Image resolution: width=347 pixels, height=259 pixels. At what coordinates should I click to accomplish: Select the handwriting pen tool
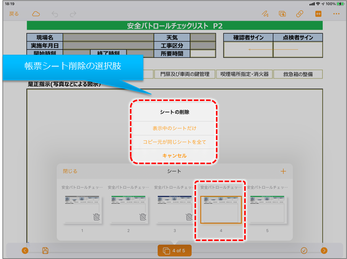coord(265,14)
